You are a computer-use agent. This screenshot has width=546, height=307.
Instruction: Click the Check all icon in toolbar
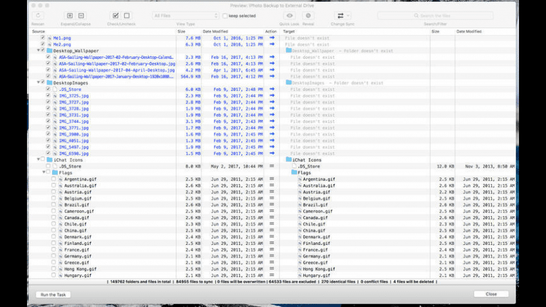(115, 16)
